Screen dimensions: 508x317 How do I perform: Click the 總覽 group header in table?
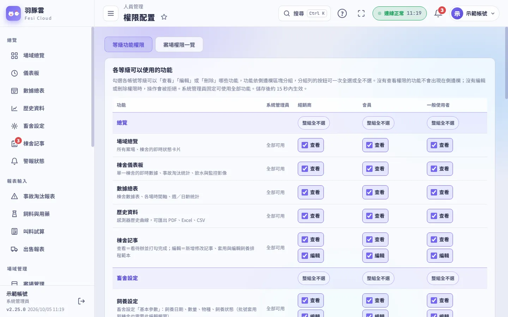[x=122, y=123]
